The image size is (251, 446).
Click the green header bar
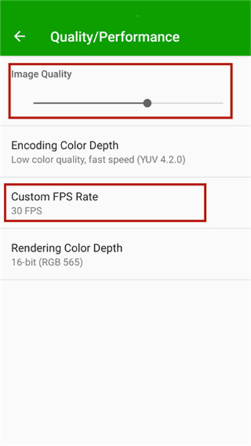coord(125,28)
